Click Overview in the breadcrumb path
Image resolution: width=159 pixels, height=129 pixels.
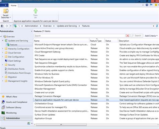47,26
